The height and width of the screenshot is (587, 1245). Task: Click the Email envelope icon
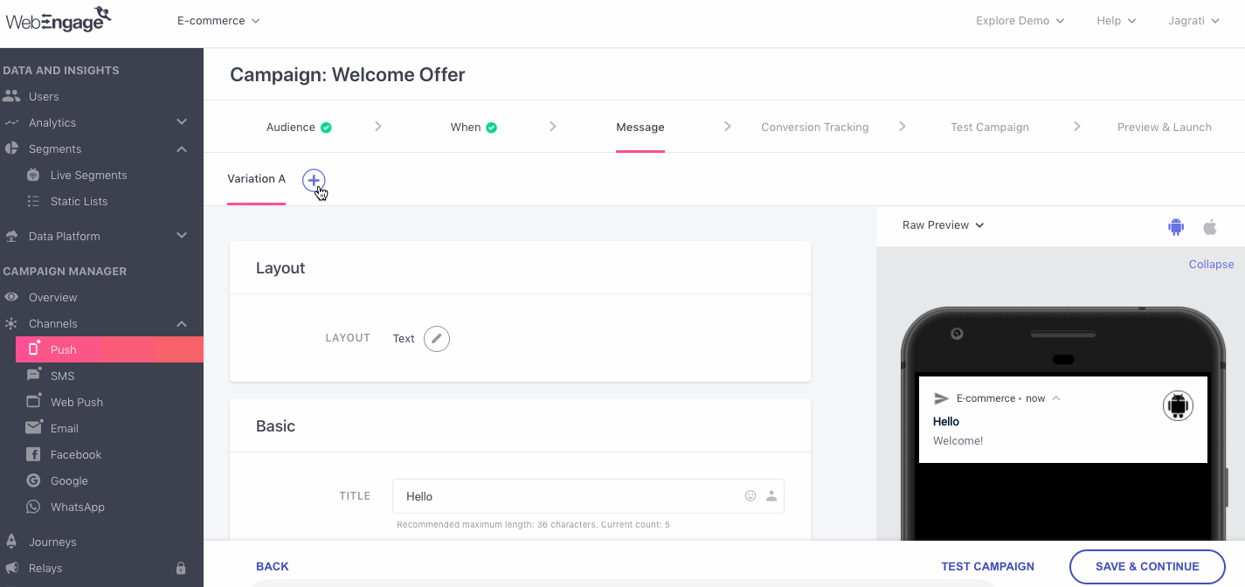click(x=33, y=427)
